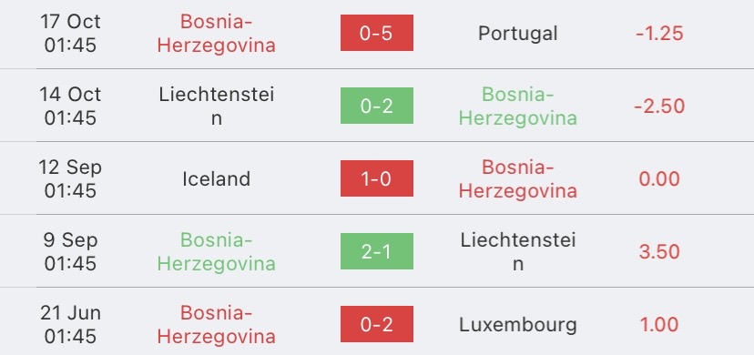The width and height of the screenshot is (754, 355).
Task: Click Liechtenstein away team on 9 Sep
Action: [518, 252]
